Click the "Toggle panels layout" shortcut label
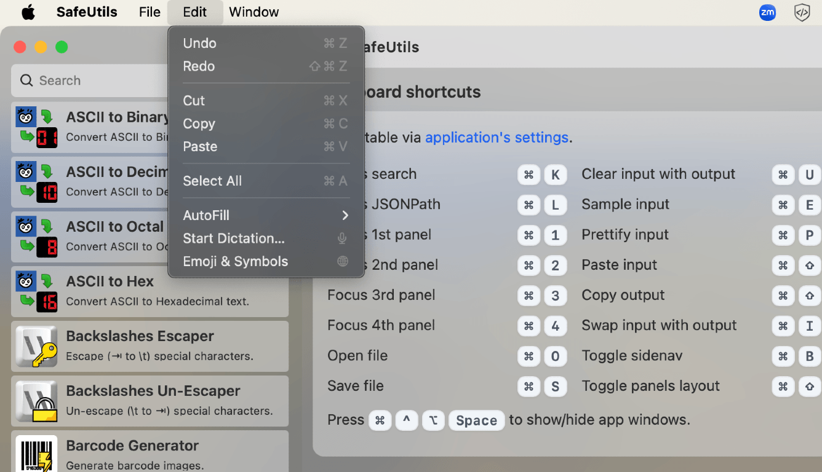This screenshot has width=822, height=472. click(x=650, y=386)
